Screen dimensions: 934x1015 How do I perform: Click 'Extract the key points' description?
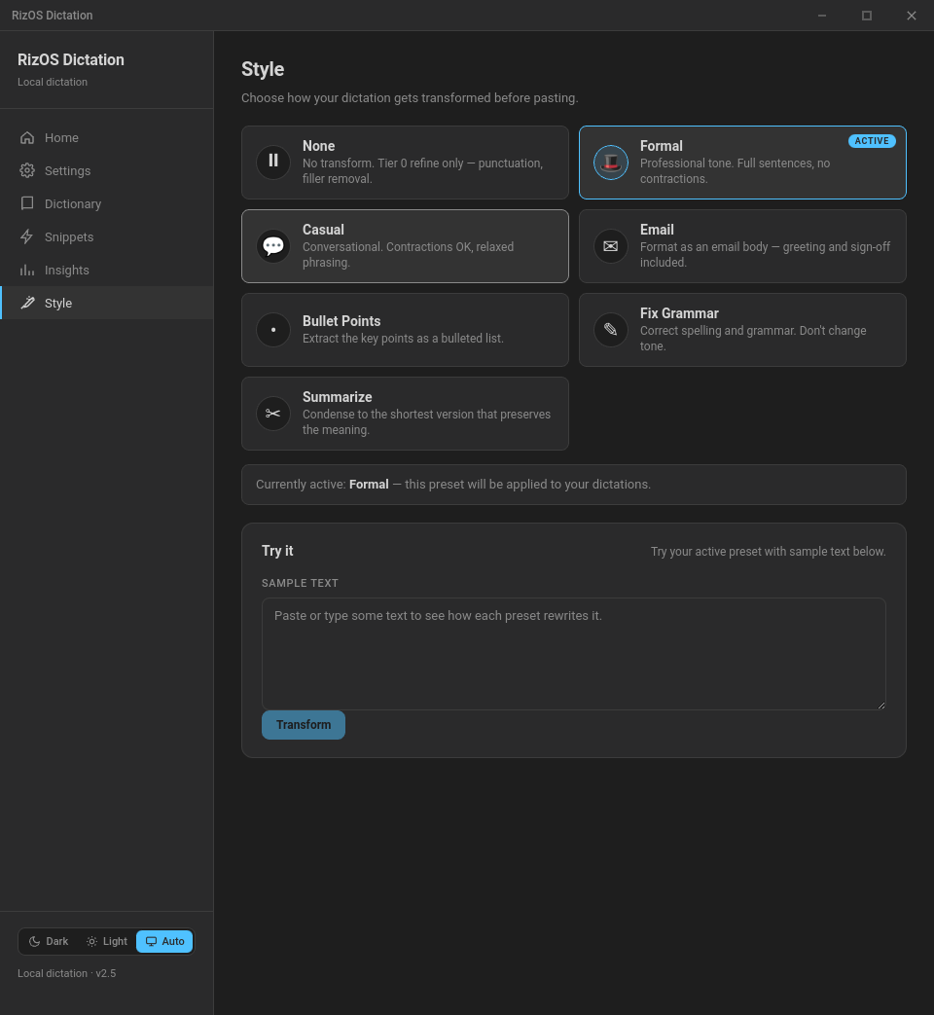tap(403, 339)
